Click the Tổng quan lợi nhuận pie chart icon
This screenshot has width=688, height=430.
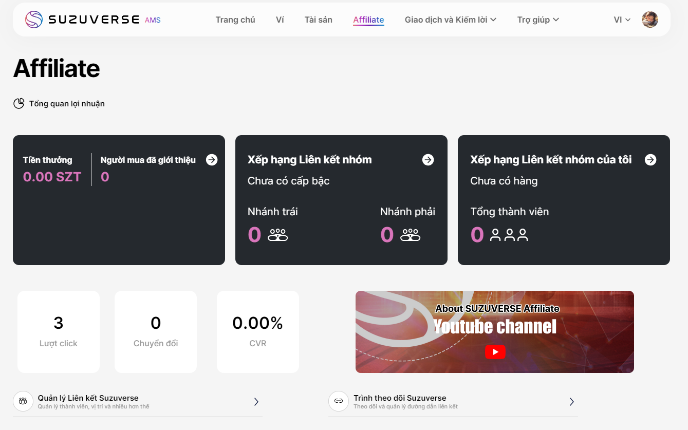pos(19,104)
